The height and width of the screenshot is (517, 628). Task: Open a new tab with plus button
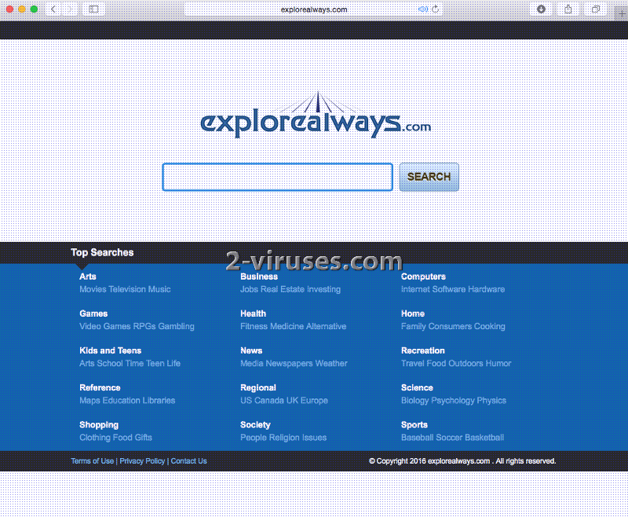pyautogui.click(x=623, y=14)
